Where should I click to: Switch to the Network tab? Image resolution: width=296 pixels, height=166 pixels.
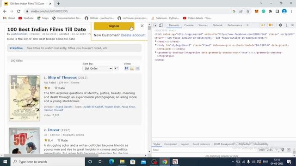click(x=217, y=25)
